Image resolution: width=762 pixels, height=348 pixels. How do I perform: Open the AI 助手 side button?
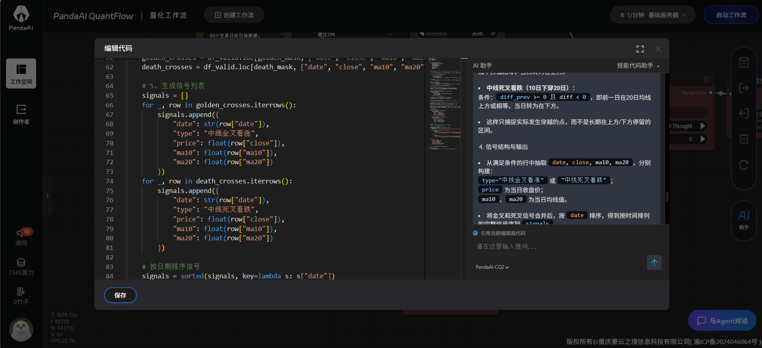(x=744, y=220)
